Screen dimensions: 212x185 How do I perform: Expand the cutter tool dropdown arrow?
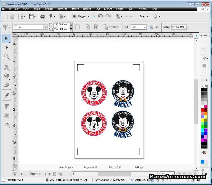click(55, 16)
